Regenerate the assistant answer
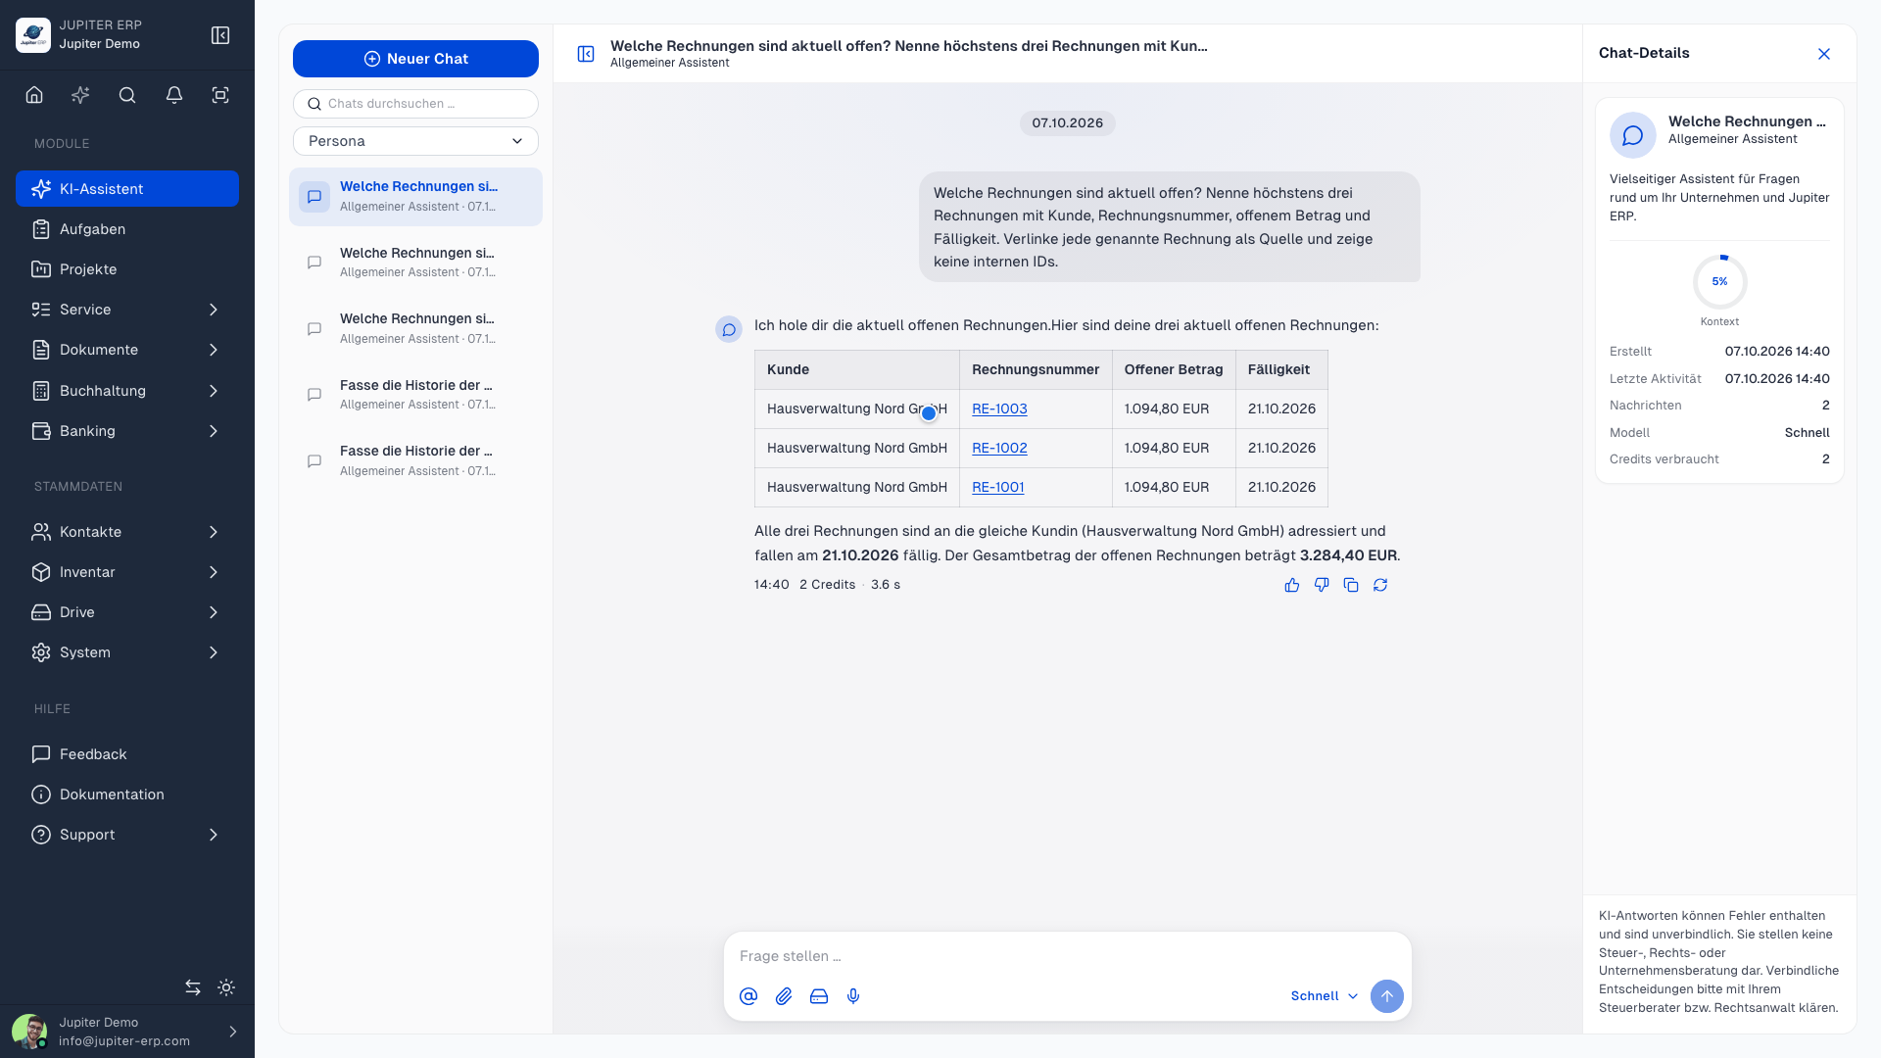This screenshot has height=1058, width=1881. pyautogui.click(x=1380, y=585)
